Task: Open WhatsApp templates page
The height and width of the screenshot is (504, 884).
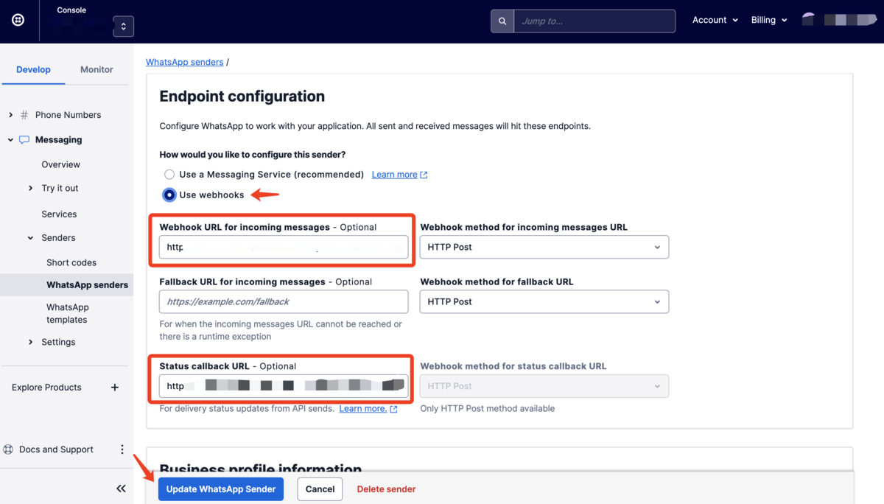Action: click(67, 313)
